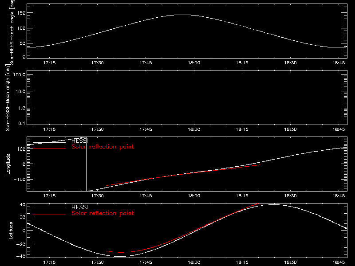Click the HESSI legend text in Latitude plot

79,207
